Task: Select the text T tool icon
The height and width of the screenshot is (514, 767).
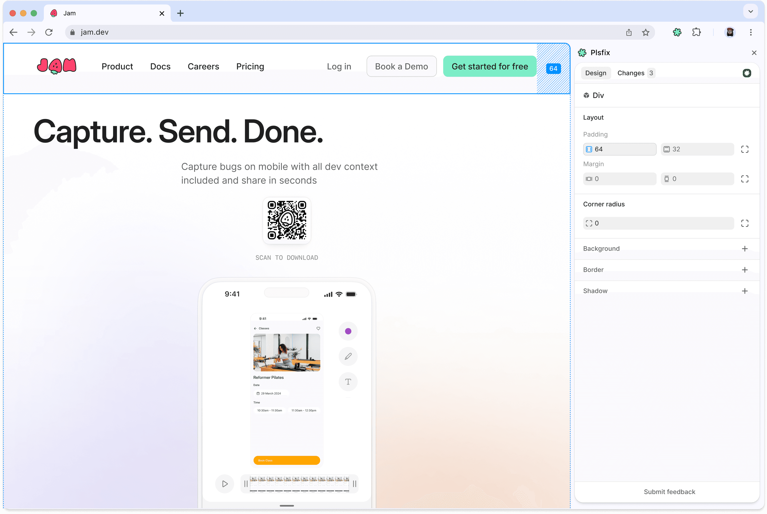Action: click(x=348, y=382)
